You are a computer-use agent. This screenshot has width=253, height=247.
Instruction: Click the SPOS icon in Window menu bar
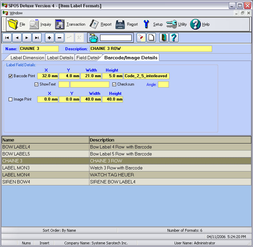[5, 13]
